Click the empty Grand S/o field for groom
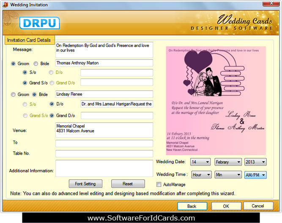The width and height of the screenshot is (282, 223). [x=117, y=82]
